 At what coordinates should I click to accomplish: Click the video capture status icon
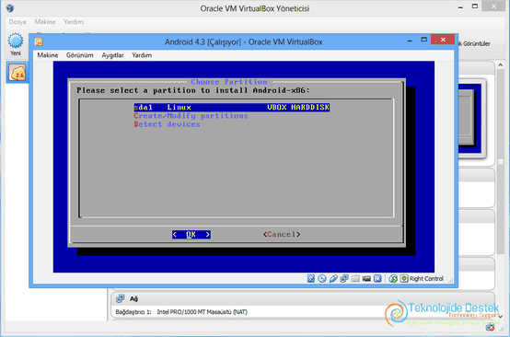(x=366, y=278)
